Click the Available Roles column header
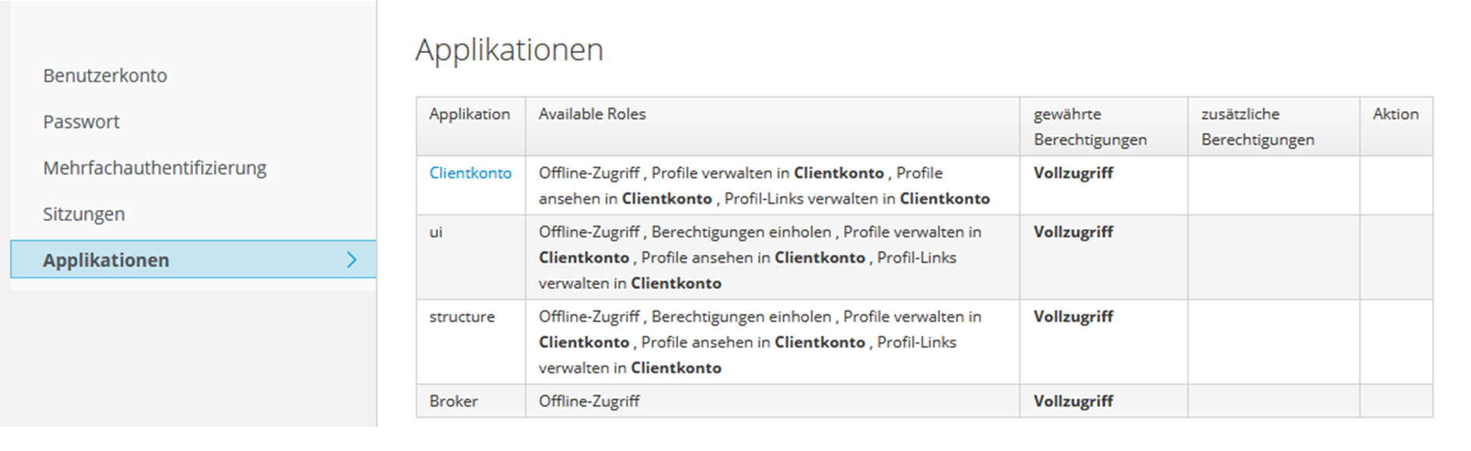 click(x=592, y=114)
